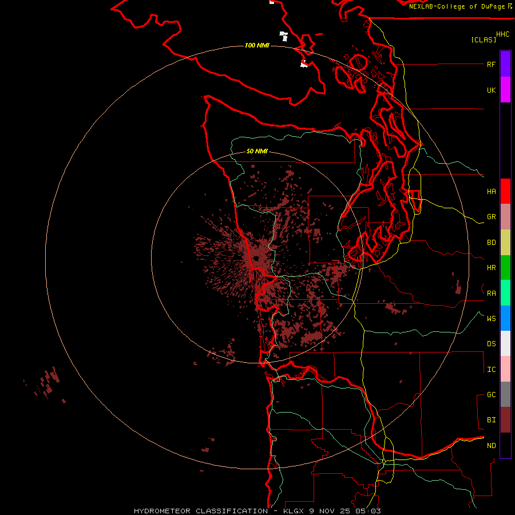Click the DS legend label
The image size is (515, 515).
[x=491, y=344]
